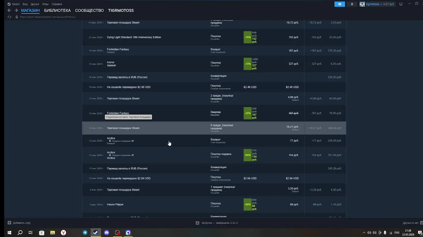Open Discord from the taskbar
Screen dimensions: 423x237
[106, 233]
